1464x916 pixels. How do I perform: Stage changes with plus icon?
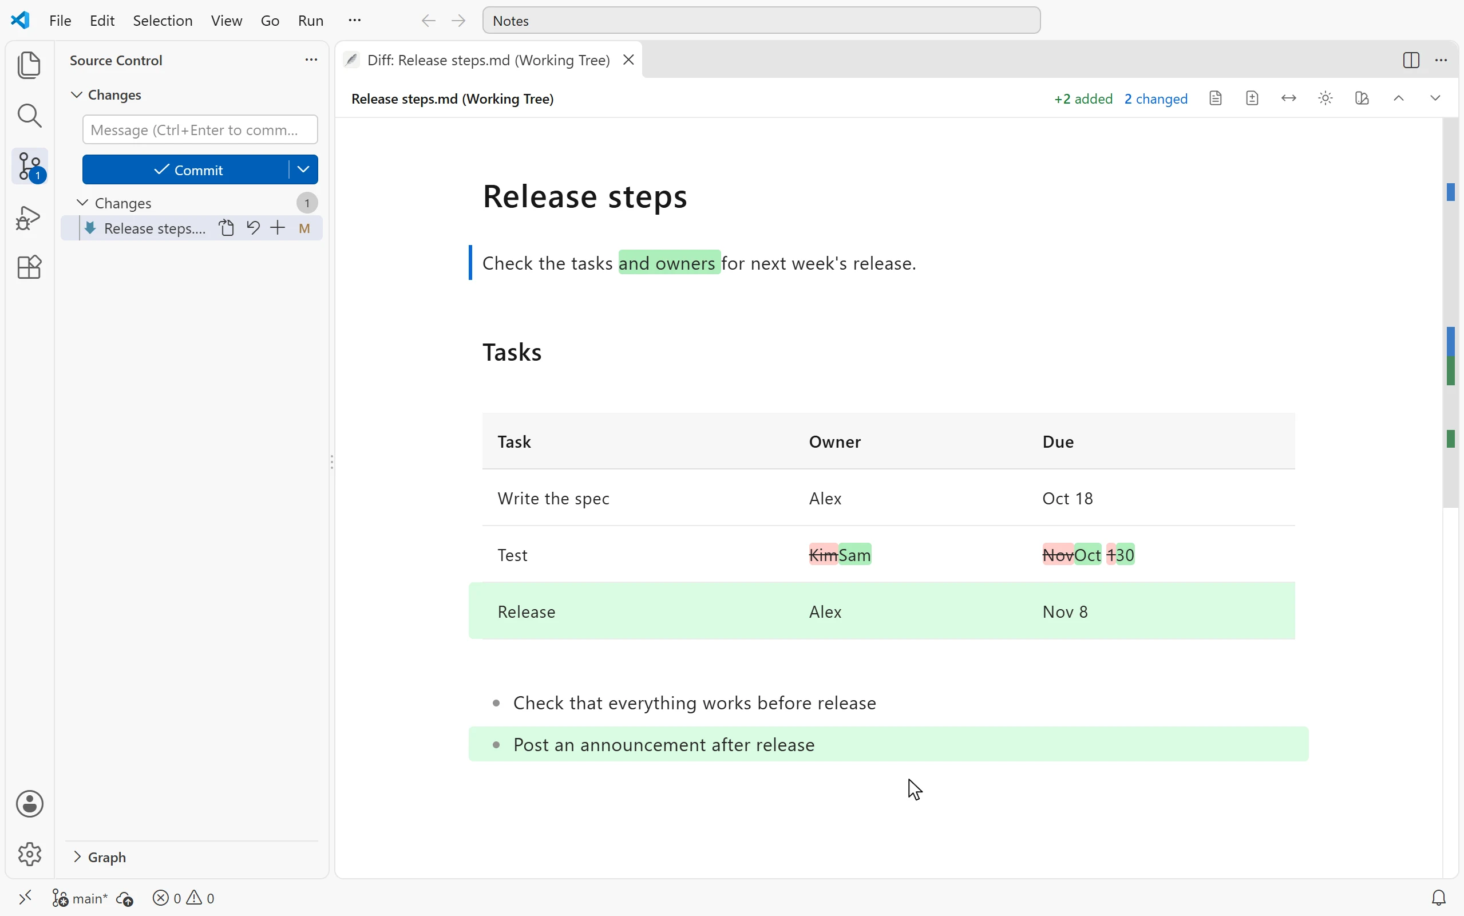(278, 228)
